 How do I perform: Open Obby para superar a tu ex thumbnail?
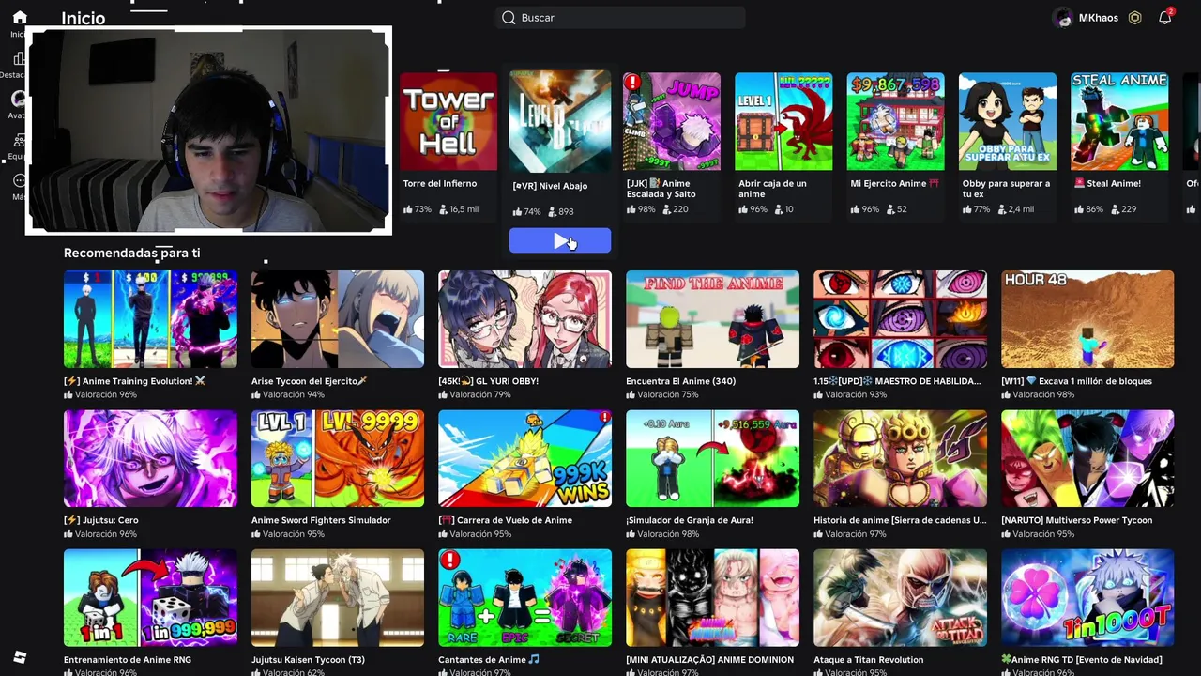(1008, 122)
